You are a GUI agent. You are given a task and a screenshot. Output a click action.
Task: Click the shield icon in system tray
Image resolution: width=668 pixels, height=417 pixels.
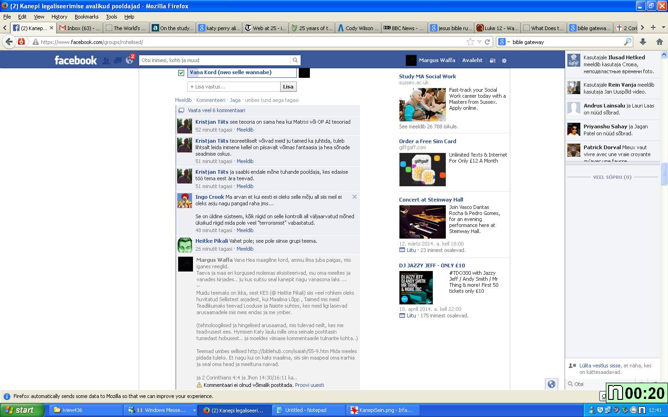pyautogui.click(x=600, y=410)
